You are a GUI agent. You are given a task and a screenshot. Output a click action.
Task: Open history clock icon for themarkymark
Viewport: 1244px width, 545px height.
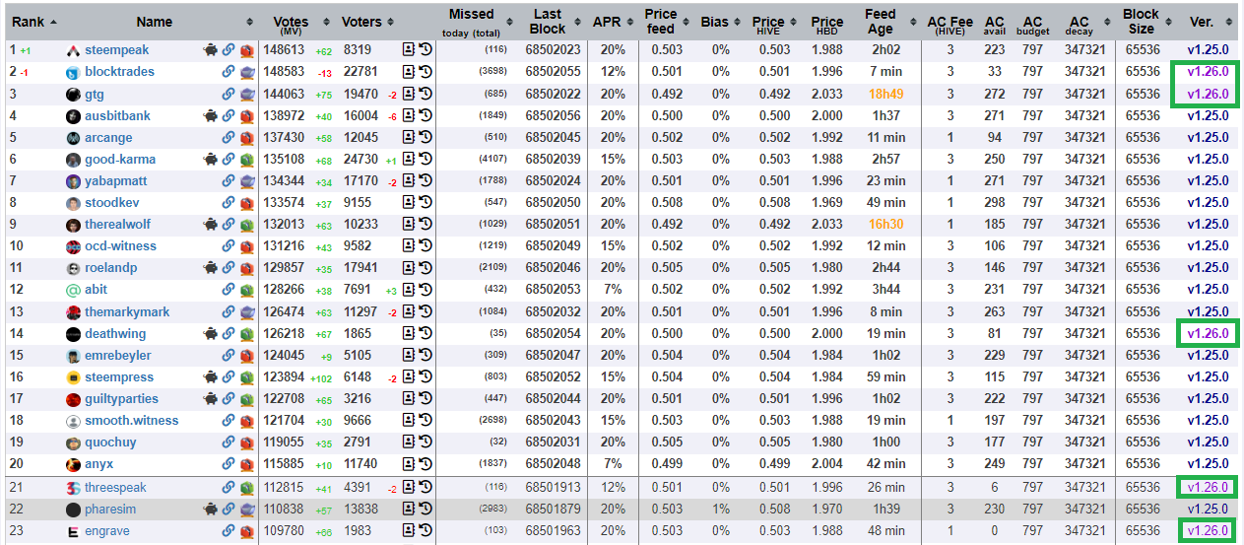tap(426, 311)
